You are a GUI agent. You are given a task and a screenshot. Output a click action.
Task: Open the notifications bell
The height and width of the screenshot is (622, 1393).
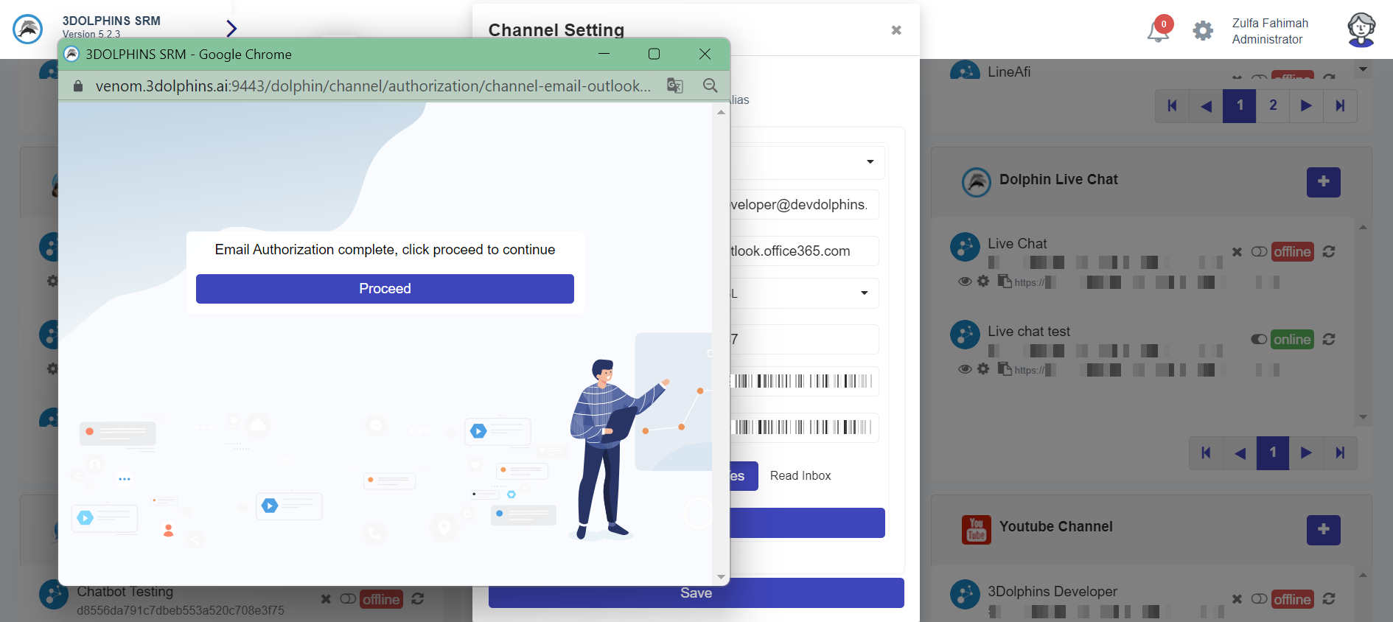[1158, 31]
